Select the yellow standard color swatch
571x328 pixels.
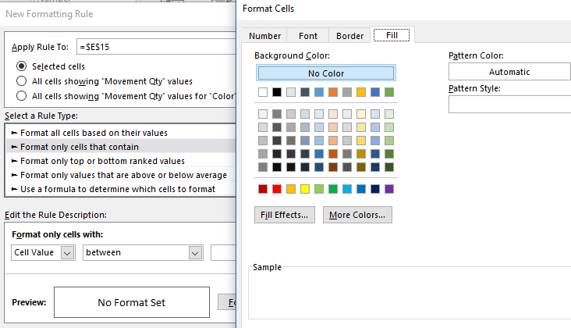pos(305,189)
